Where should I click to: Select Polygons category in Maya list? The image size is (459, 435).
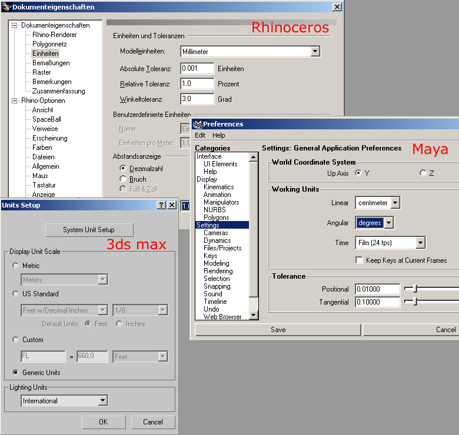coord(217,217)
